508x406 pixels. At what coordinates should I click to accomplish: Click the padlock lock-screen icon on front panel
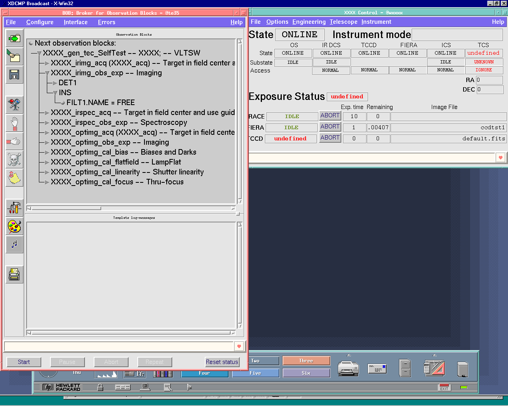coord(100,387)
